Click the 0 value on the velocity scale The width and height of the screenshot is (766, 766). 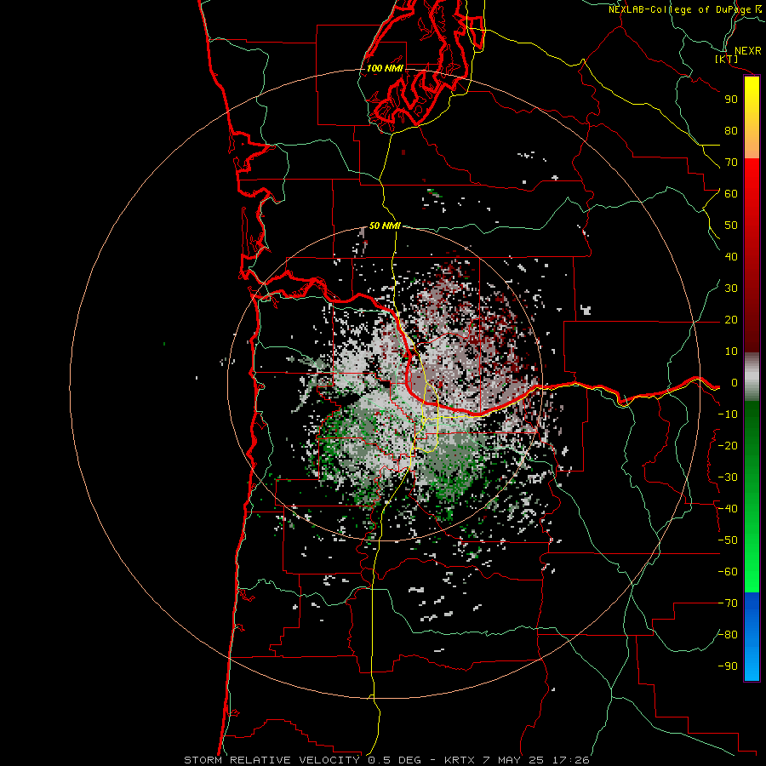coord(735,382)
